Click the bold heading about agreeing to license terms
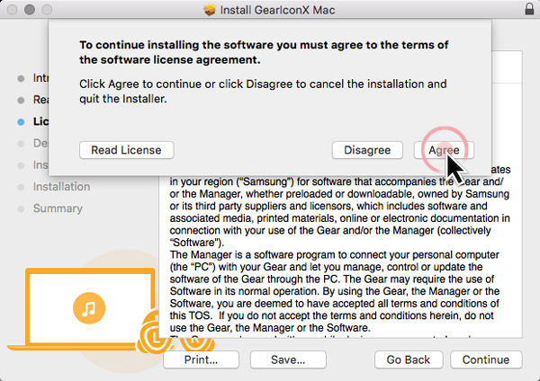The width and height of the screenshot is (540, 381). click(264, 52)
